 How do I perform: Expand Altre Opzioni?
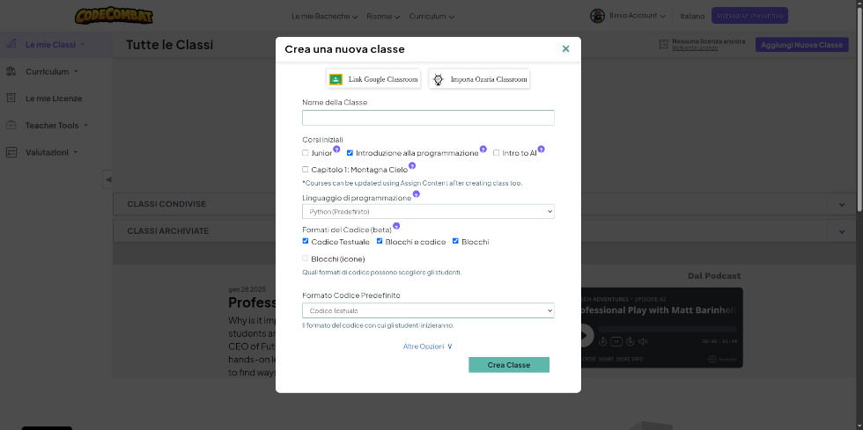(428, 346)
